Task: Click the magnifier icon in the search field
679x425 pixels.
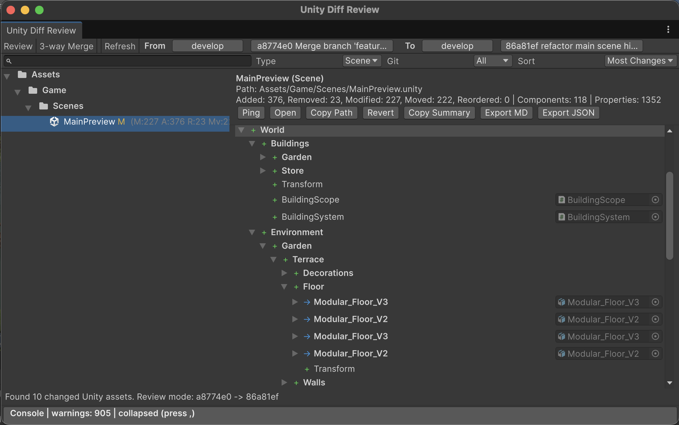Action: coord(9,61)
